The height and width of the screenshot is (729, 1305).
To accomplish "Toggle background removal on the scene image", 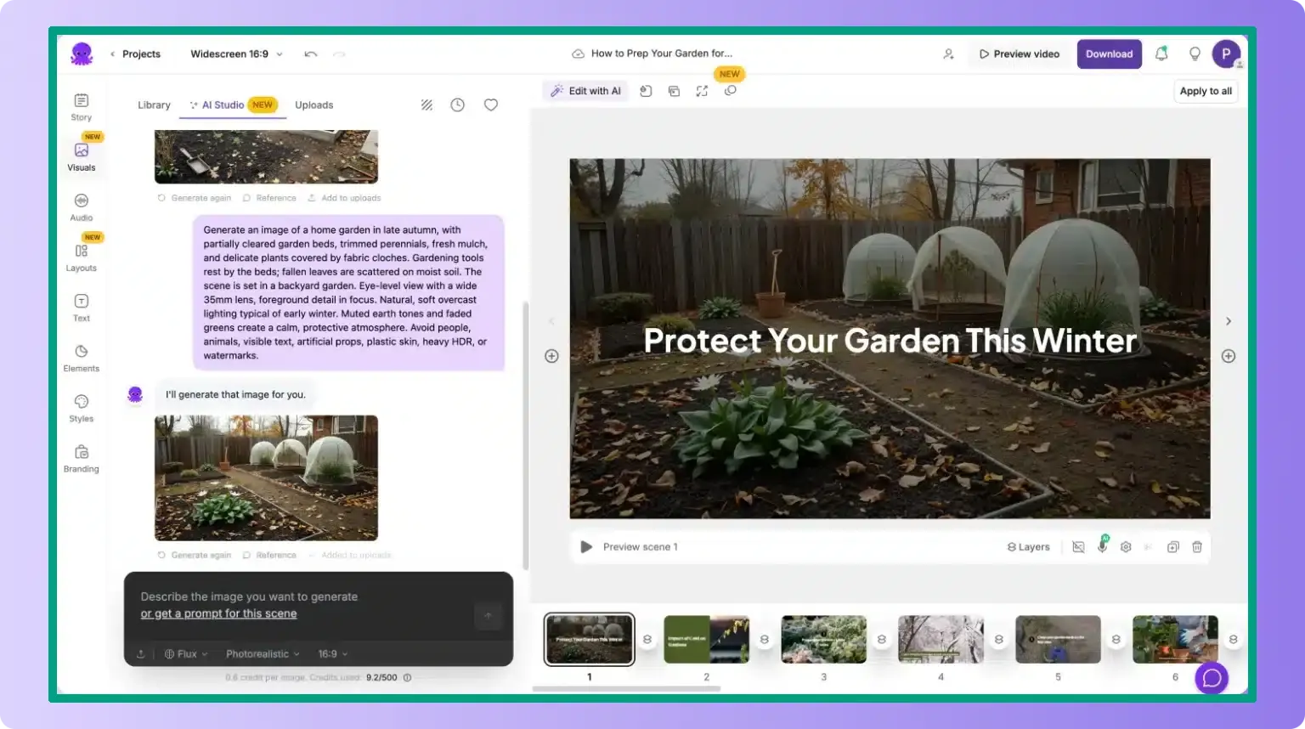I will (1077, 546).
